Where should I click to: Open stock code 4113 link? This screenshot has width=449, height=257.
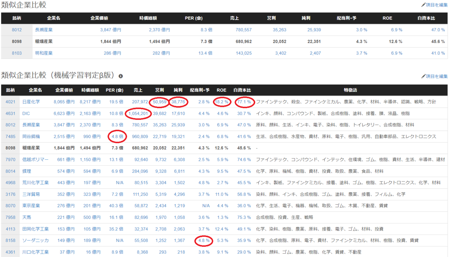10,229
